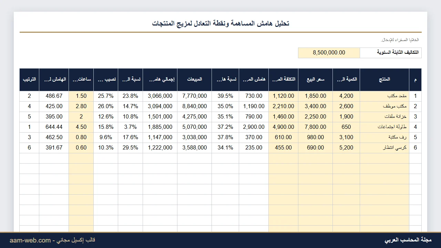Click variable cost cell 4,900.00
The width and height of the screenshot is (441, 248).
click(x=283, y=127)
